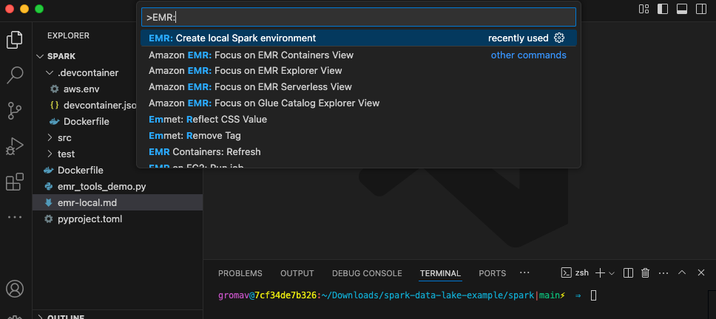The width and height of the screenshot is (716, 319).
Task: Toggle the primary sidebar layout button
Action: (663, 10)
